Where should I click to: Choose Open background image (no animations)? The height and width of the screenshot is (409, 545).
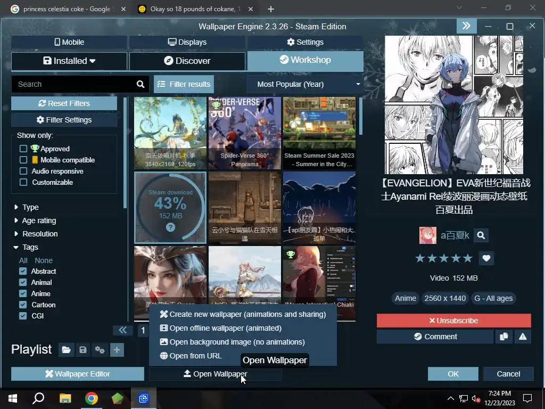(243, 342)
